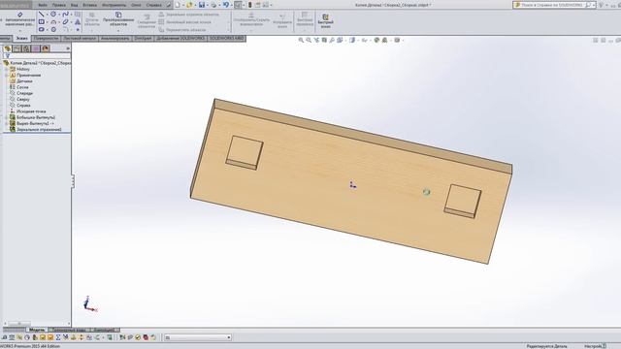Viewport: 621px width, 349px height.
Task: Open the FeatureManager design tree tab
Action: [8, 48]
